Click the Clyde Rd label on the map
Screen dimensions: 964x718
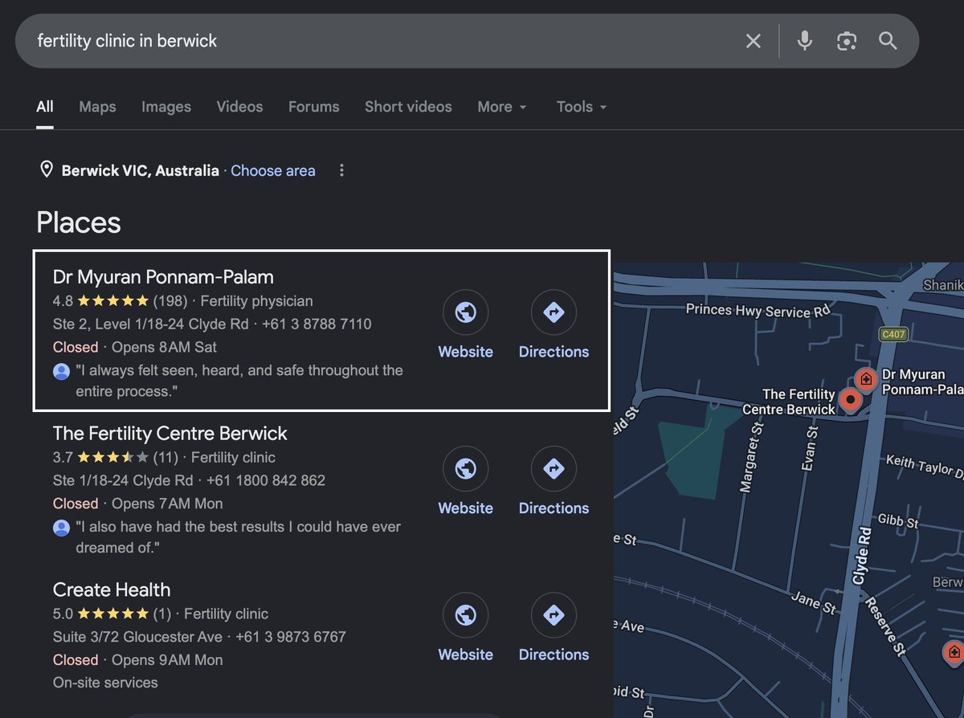(860, 555)
